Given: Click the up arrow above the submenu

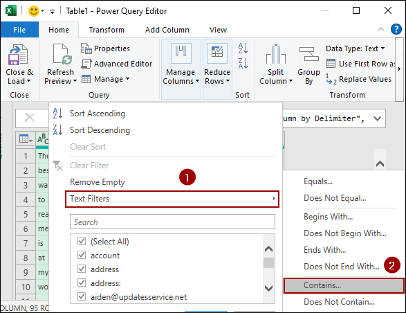Looking at the screenshot, I should (x=380, y=163).
